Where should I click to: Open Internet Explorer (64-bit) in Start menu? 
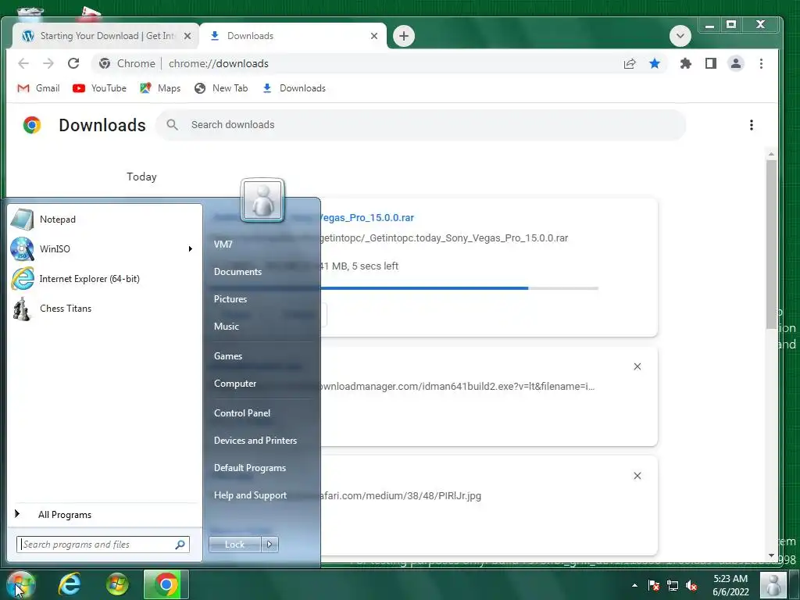click(105, 279)
